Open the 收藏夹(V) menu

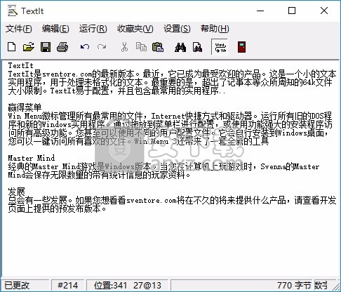click(x=135, y=29)
